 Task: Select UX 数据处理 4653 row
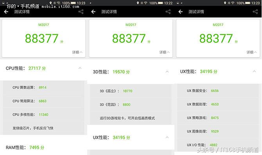click(218, 104)
